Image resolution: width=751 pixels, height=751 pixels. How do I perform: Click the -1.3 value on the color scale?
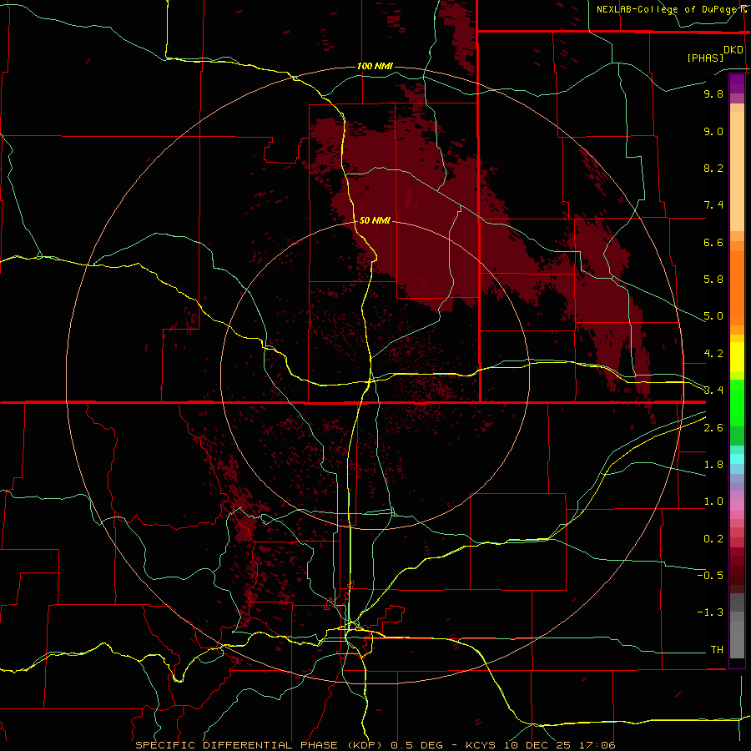tap(710, 612)
